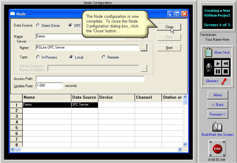Image resolution: width=237 pixels, height=163 pixels.
Task: Select the Direct Driver data source
Action: [x=38, y=25]
